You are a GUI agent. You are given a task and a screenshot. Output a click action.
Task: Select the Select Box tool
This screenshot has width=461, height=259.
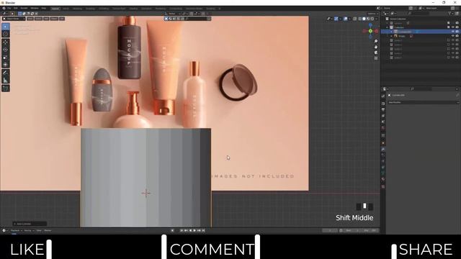pos(5,27)
